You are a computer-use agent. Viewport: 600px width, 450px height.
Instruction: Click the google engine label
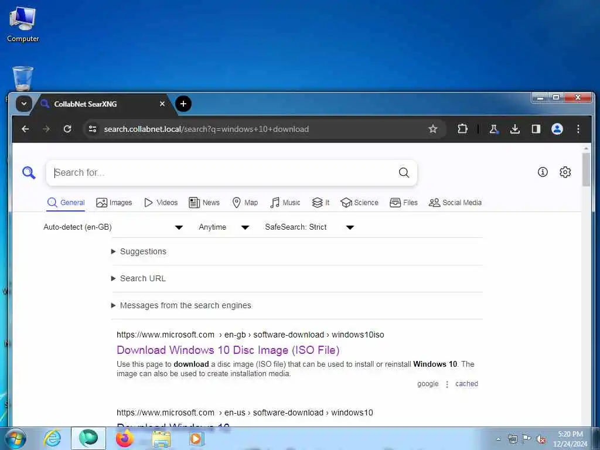tap(428, 383)
